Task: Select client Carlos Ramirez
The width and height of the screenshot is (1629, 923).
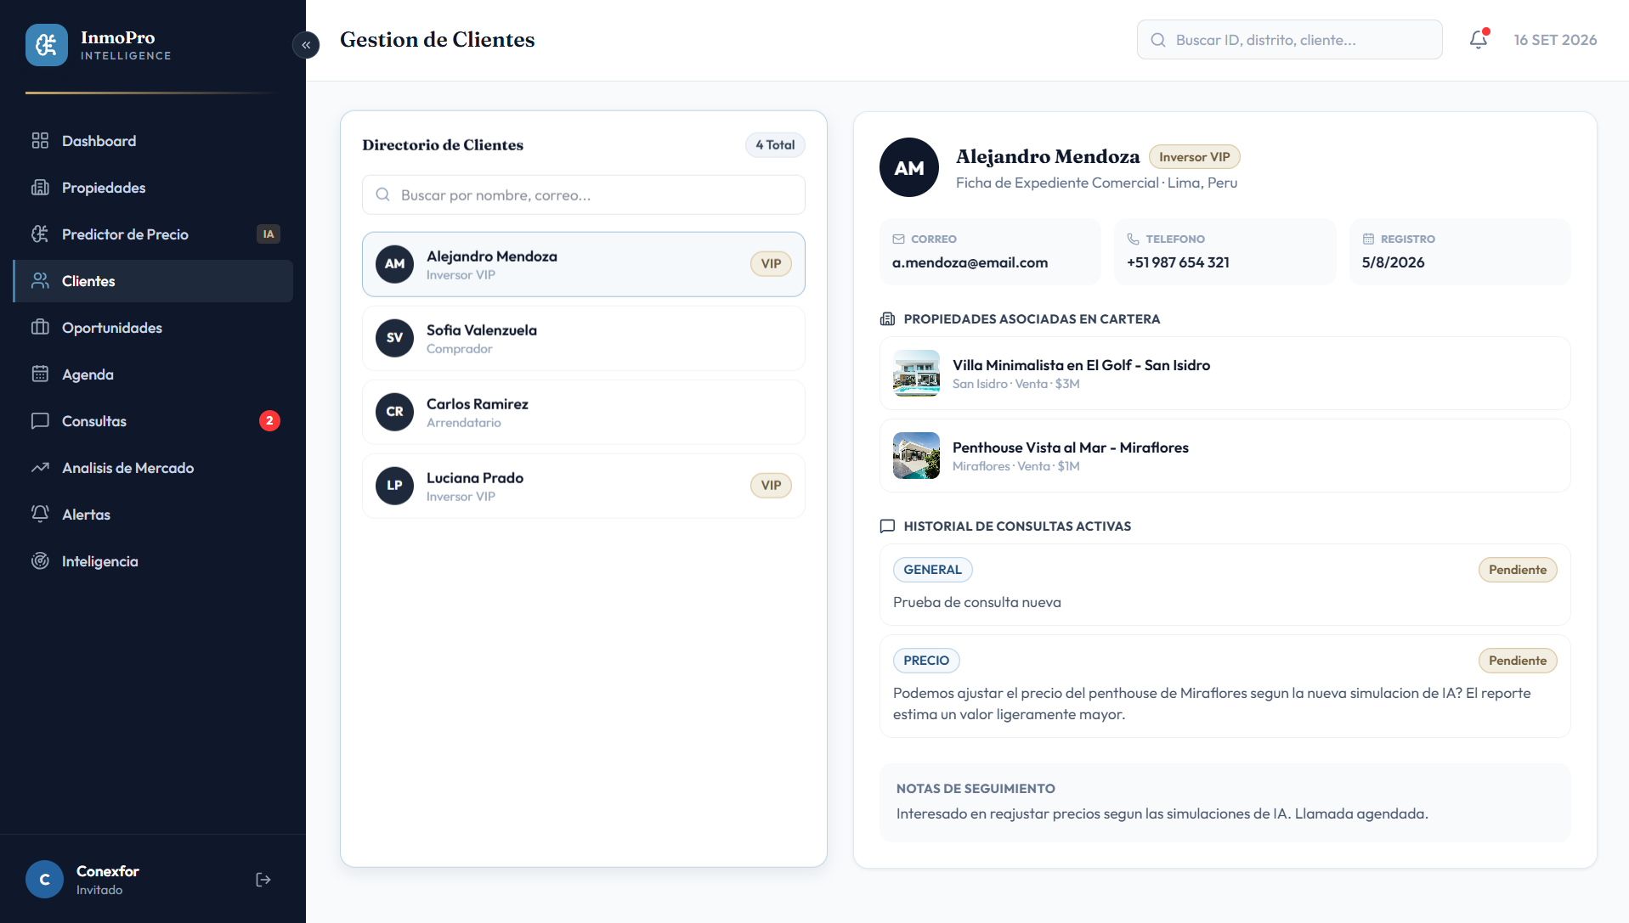Action: [x=583, y=412]
